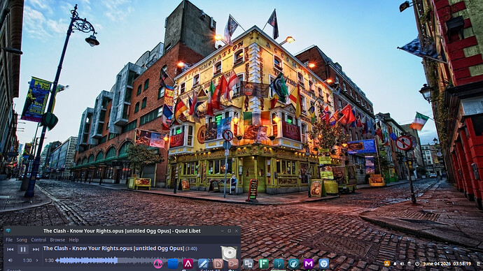The height and width of the screenshot is (271, 483).
Task: Click the tray icon right of the clock
Action: 478,263
